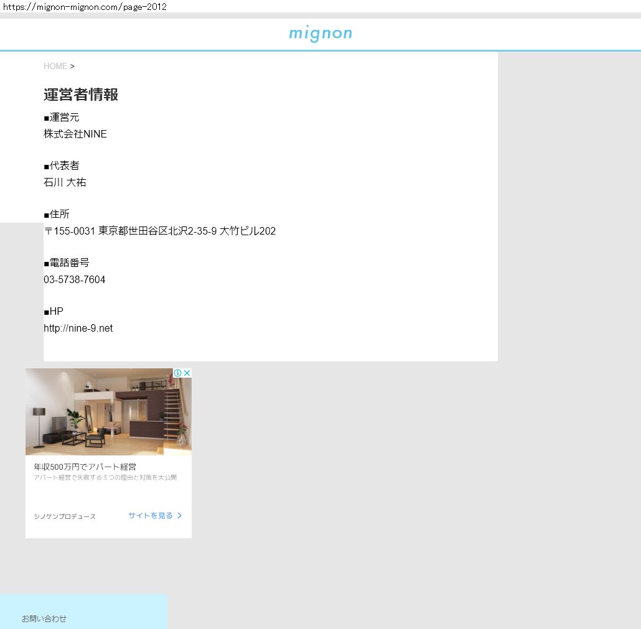Close the apartment ad with the X icon
The image size is (641, 629).
[187, 373]
